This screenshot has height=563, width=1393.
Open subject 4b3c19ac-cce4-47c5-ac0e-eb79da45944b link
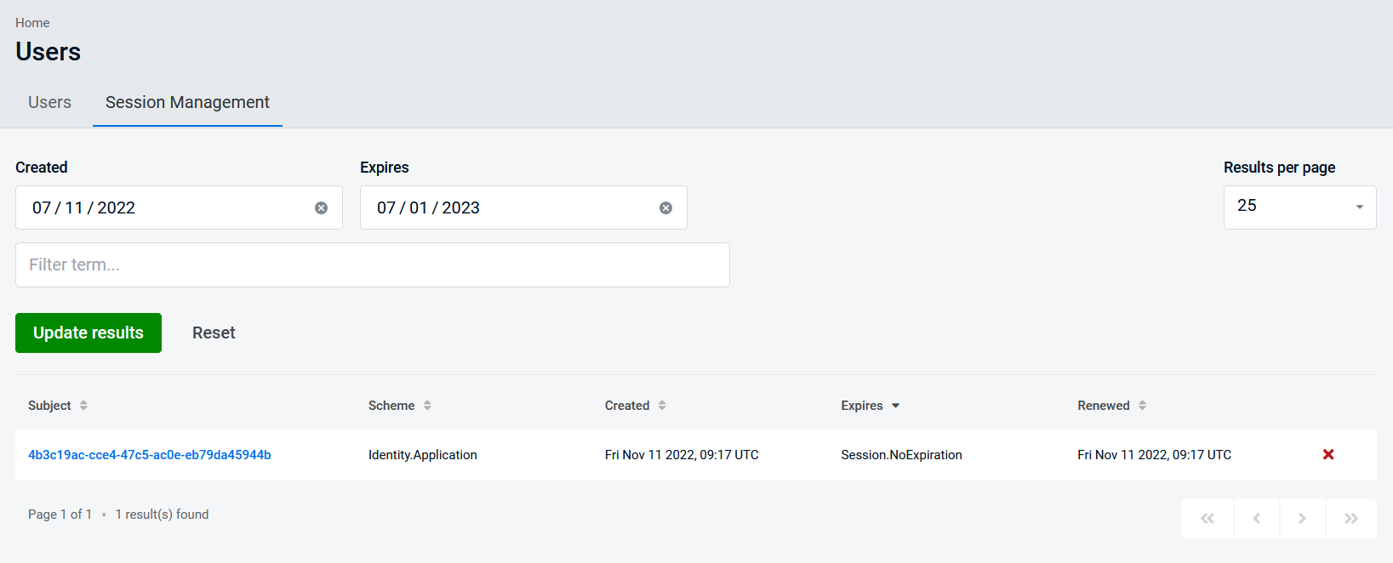pos(150,455)
